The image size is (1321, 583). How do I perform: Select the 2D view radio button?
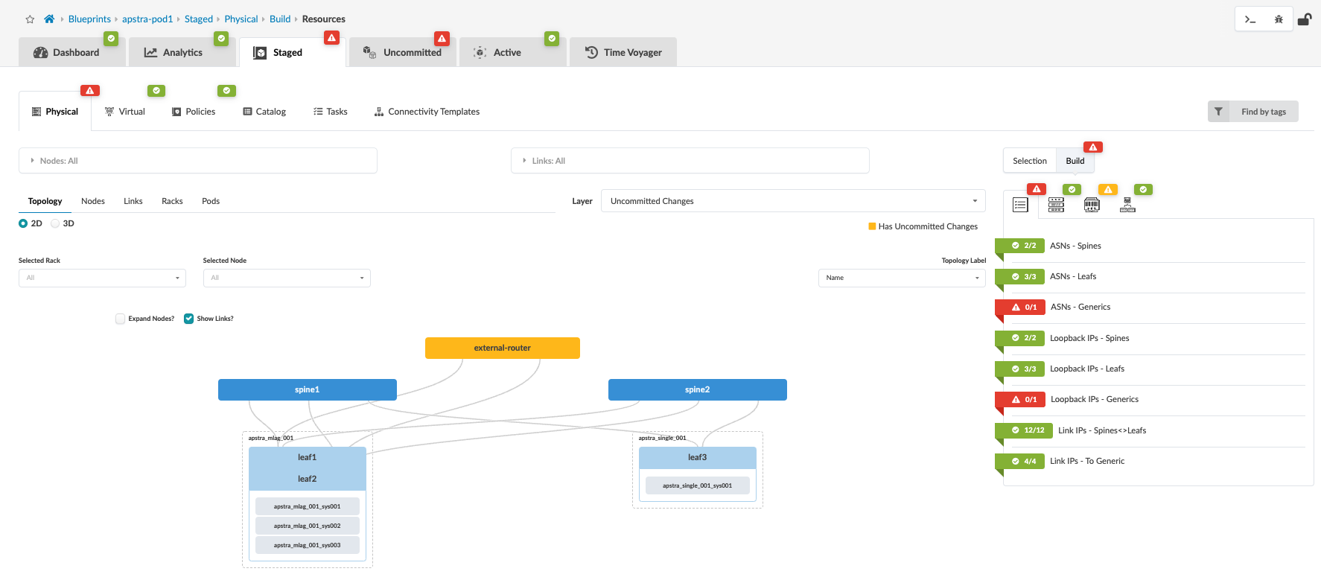click(23, 223)
